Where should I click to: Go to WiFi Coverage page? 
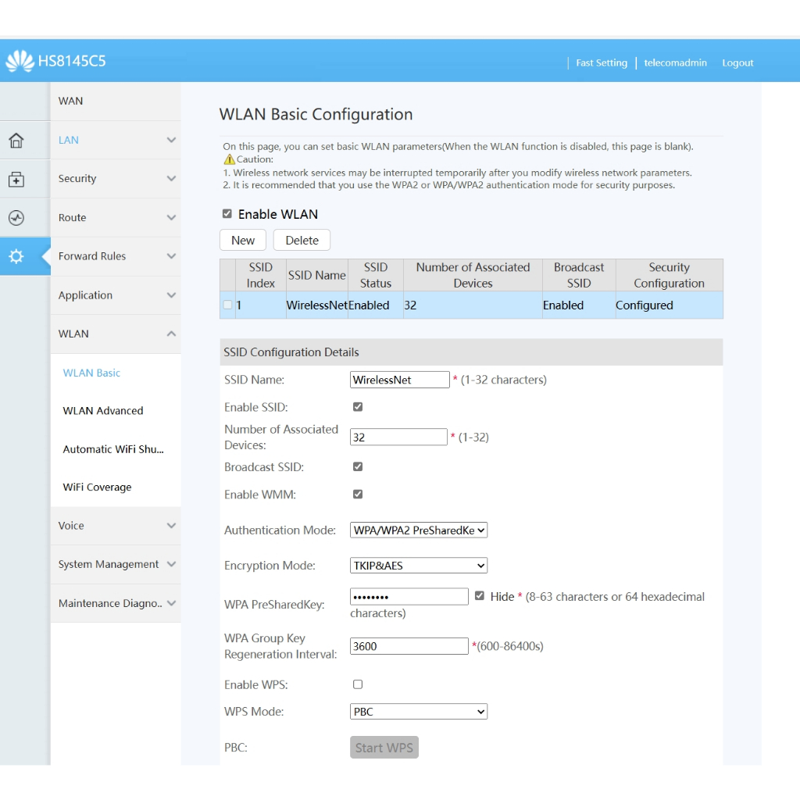(x=98, y=487)
